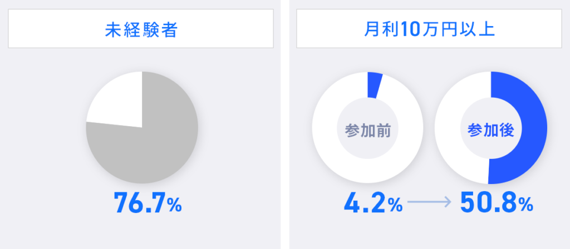Viewport: 570px width, 249px height.
Task: Select the small blue slice of 参加前 donut
Action: pos(375,85)
